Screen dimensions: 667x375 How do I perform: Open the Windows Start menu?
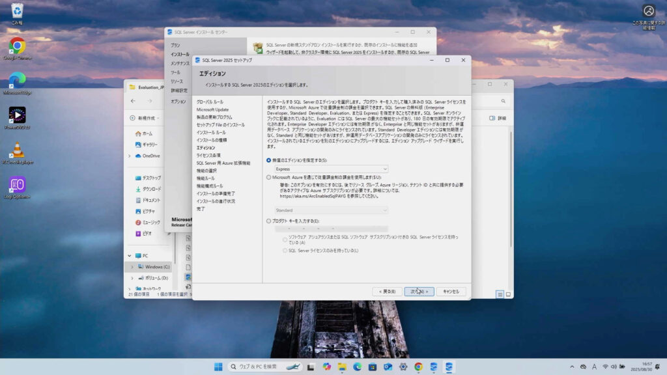click(x=218, y=367)
